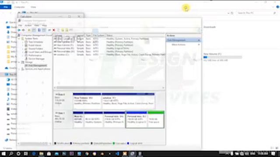
Task: Open the View menu in Computer Management
Action: [37, 25]
